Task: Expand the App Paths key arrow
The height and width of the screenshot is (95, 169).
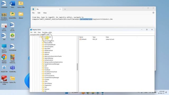Action: tap(41, 49)
